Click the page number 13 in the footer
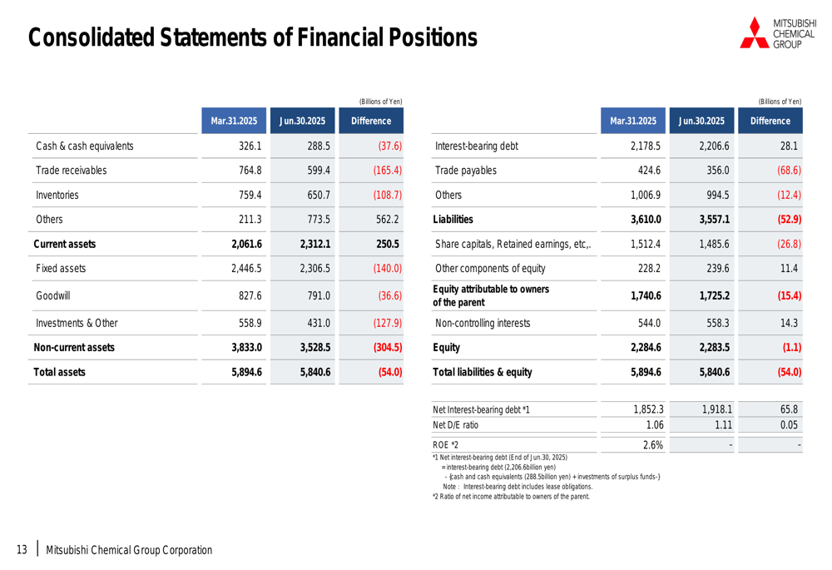This screenshot has height=570, width=832. pyautogui.click(x=22, y=550)
